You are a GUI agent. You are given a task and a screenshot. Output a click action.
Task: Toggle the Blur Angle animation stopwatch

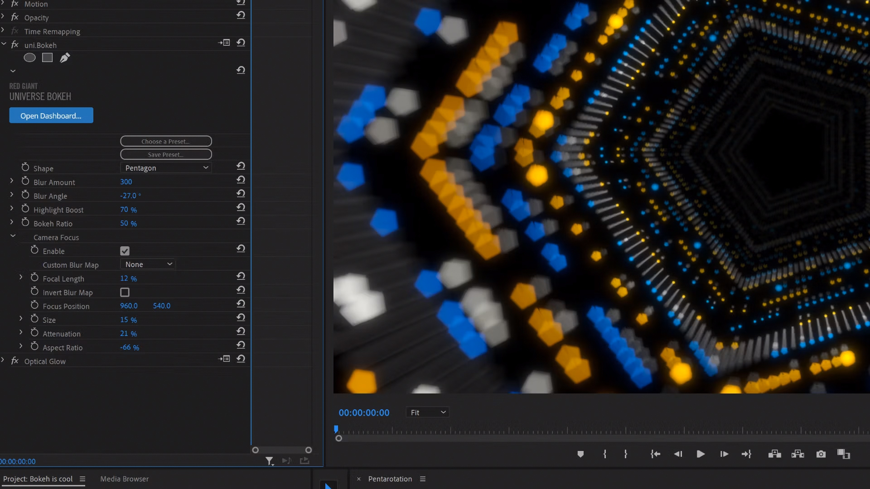click(x=25, y=195)
